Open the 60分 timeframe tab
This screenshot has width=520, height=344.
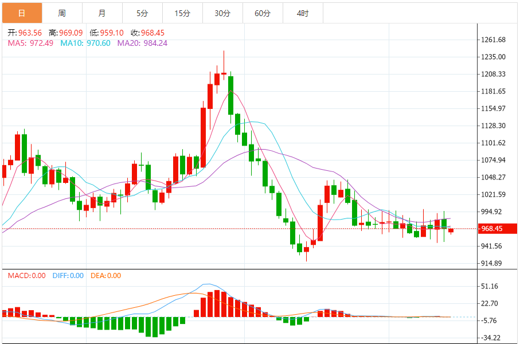(x=263, y=13)
